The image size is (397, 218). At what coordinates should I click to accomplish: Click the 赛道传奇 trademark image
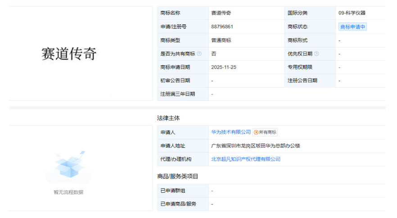tap(69, 54)
